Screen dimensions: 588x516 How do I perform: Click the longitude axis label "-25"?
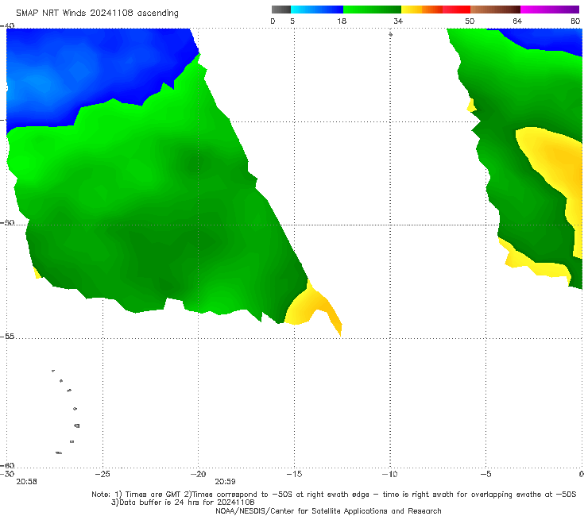coord(103,474)
